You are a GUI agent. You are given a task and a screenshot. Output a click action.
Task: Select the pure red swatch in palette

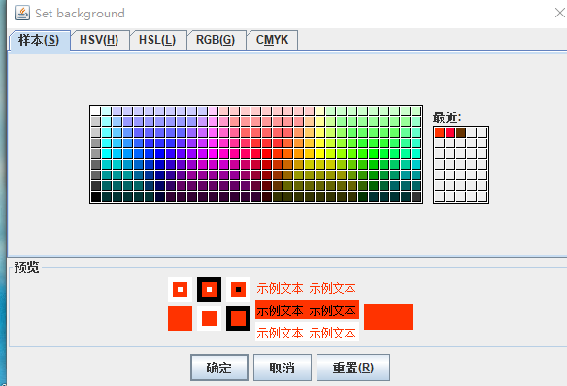[267, 154]
